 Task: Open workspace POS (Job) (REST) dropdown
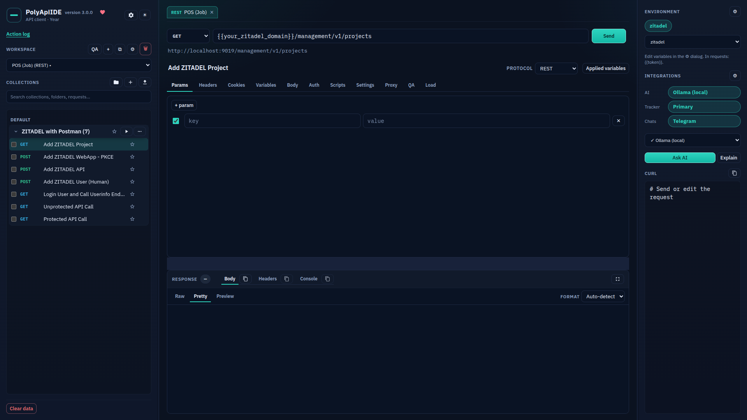[x=79, y=65]
